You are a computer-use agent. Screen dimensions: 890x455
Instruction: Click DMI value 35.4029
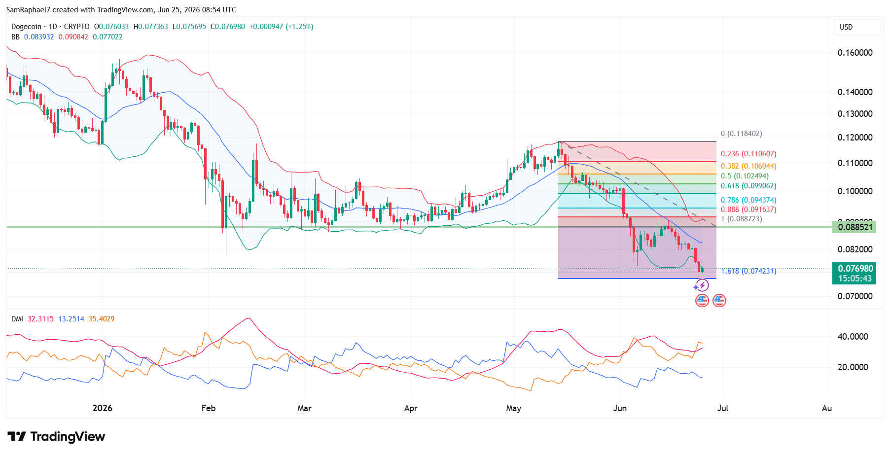coord(102,319)
